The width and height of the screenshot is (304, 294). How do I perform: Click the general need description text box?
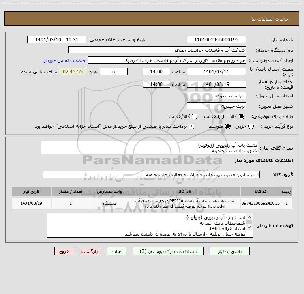(x=150, y=148)
